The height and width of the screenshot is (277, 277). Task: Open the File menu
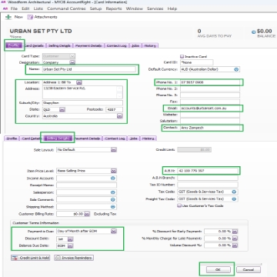click(14, 8)
